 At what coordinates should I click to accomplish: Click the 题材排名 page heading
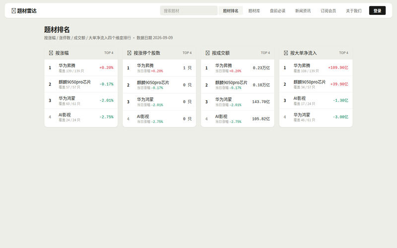tap(57, 30)
